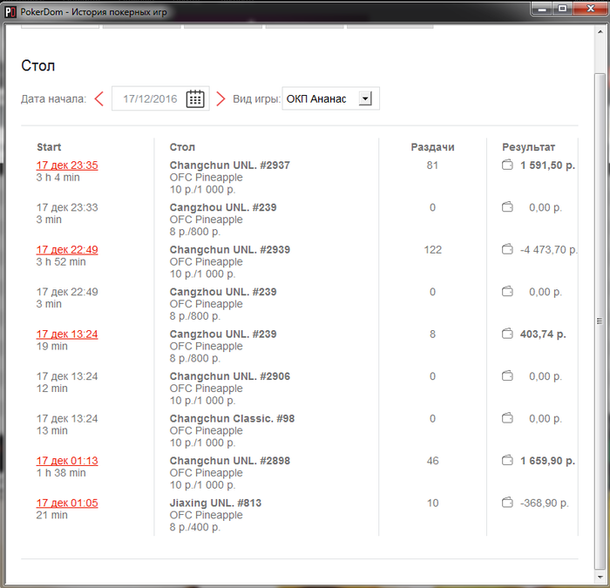Open session link 17 дек 22:49
The height and width of the screenshot is (588, 610).
(67, 250)
